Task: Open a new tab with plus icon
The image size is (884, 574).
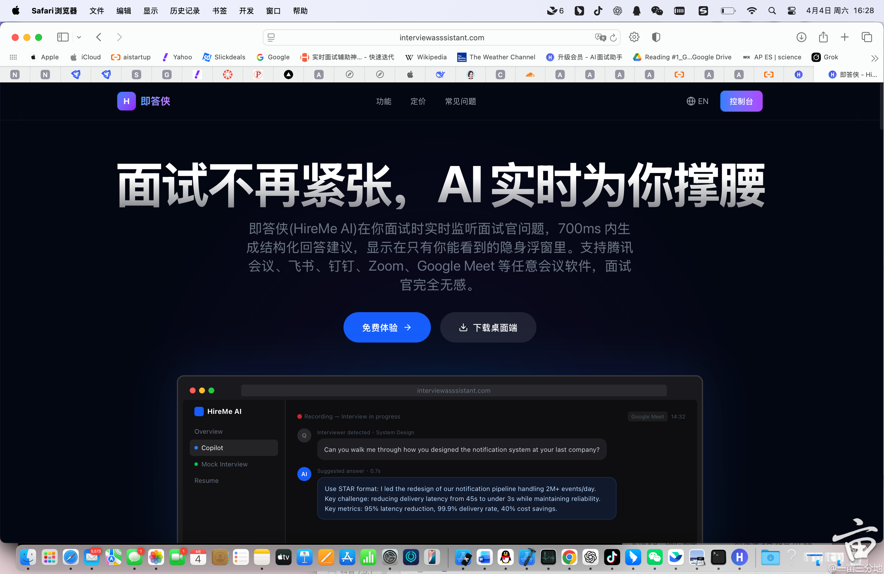Action: tap(845, 37)
